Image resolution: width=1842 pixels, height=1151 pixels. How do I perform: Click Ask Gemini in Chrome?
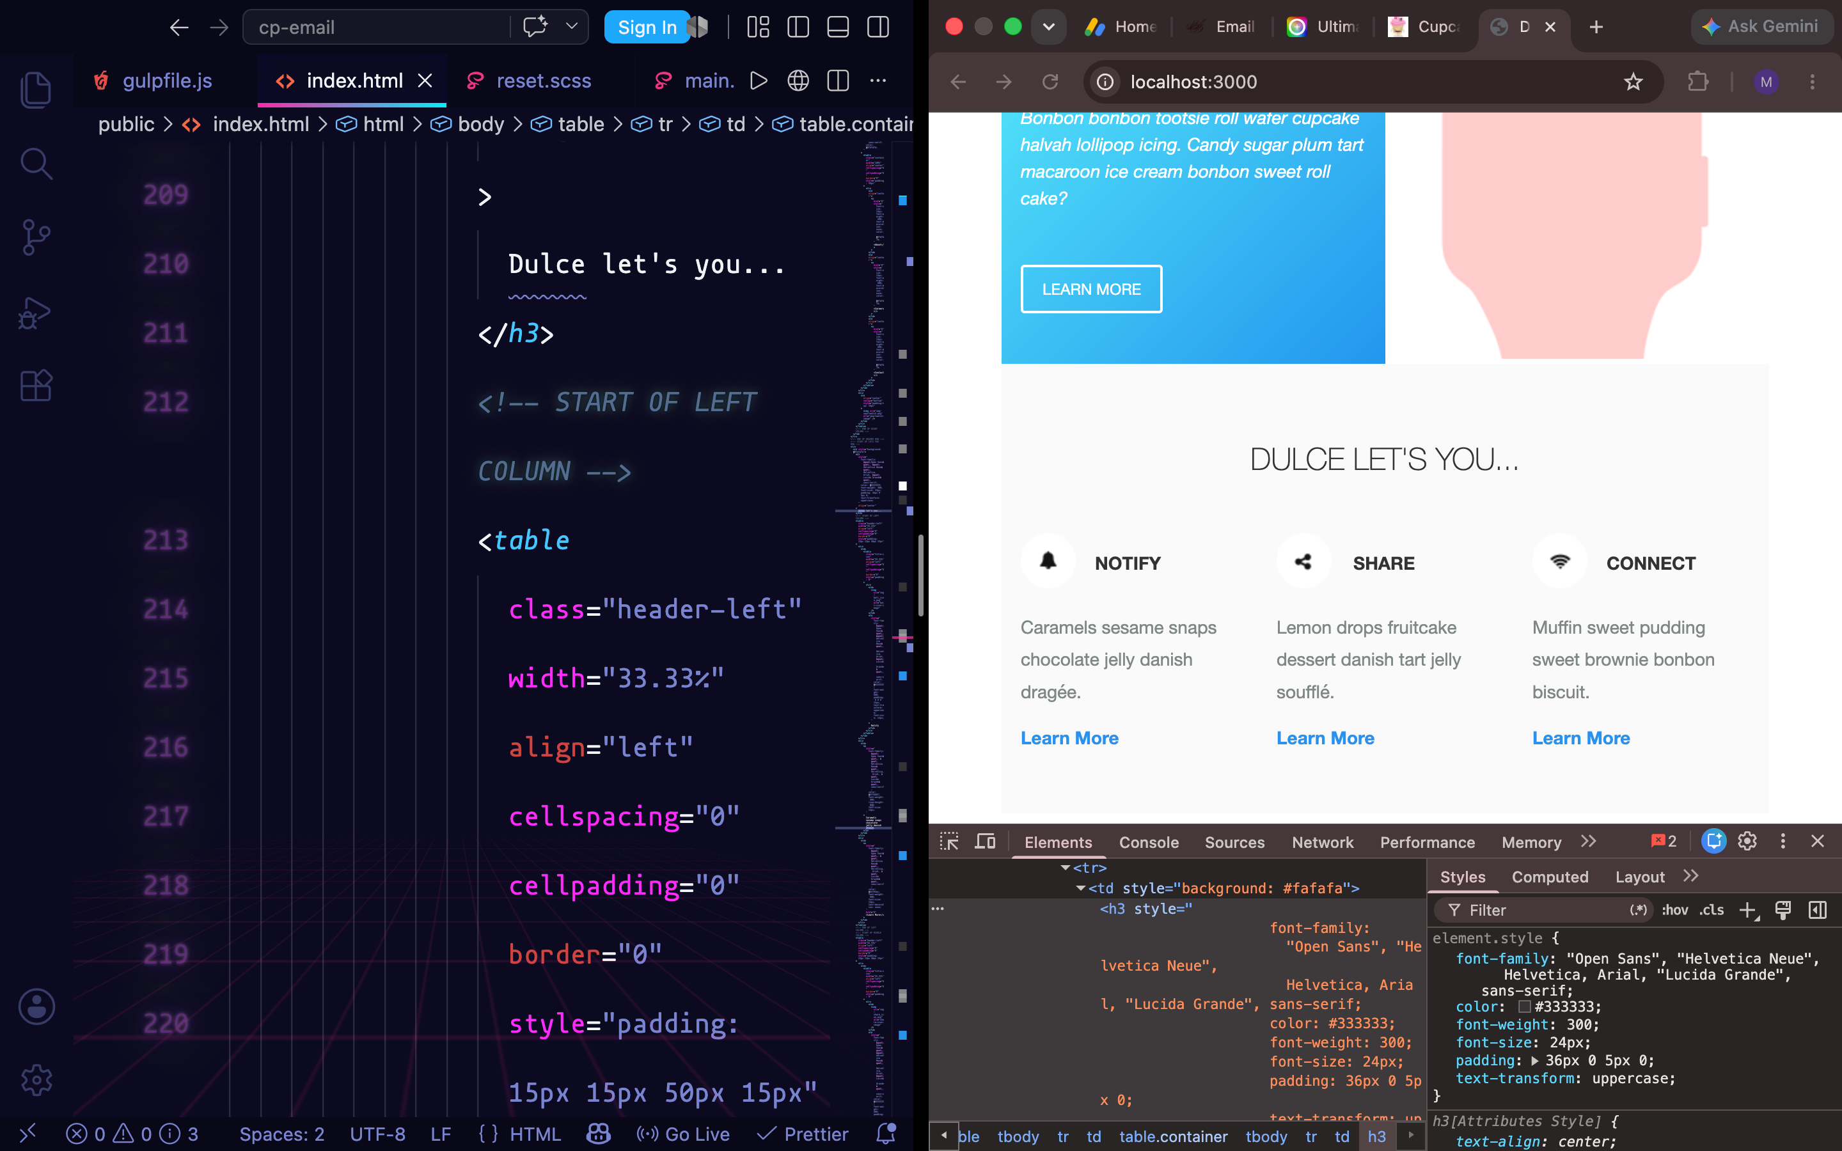1761,27
